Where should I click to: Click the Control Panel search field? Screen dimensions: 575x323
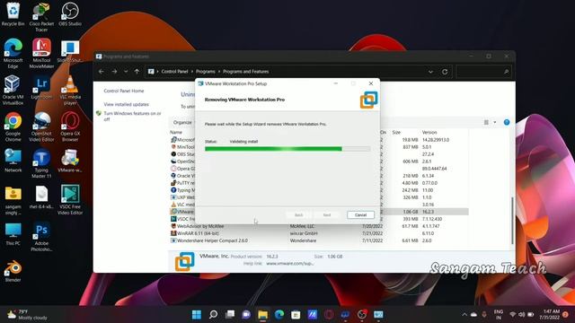tap(483, 72)
